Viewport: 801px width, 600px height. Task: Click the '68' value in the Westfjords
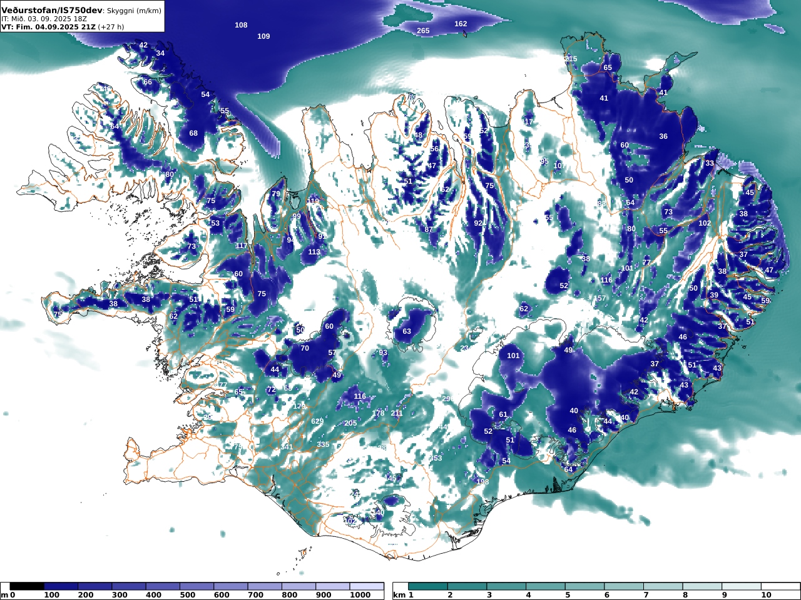[193, 133]
